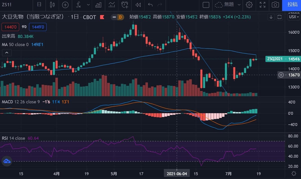
Task: Open the daily timeframe selector
Action: coord(39,5)
